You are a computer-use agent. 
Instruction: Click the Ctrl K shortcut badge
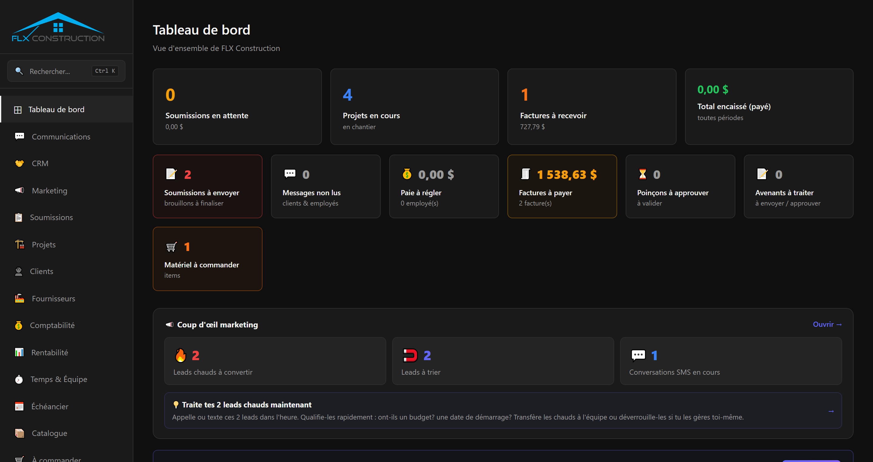click(105, 71)
